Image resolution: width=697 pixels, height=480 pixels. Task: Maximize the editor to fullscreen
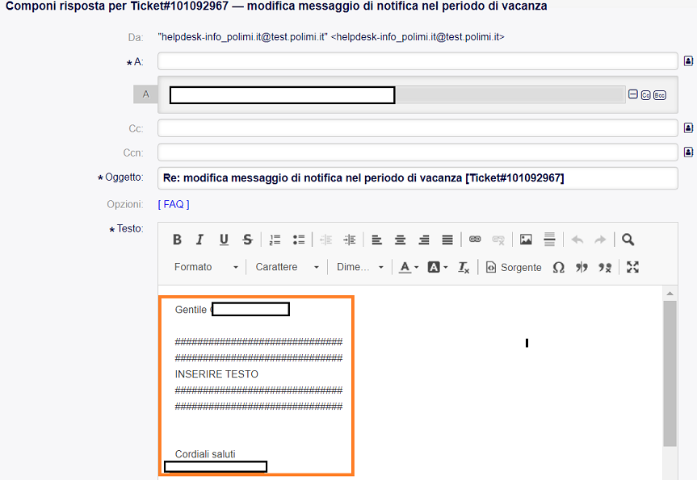(632, 267)
